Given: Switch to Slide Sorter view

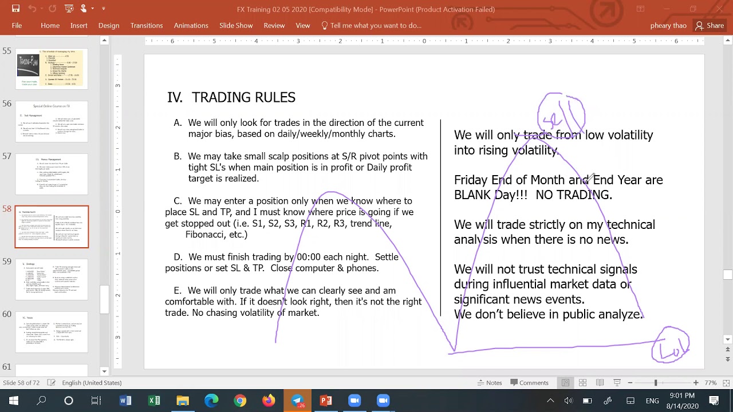Looking at the screenshot, I should tap(582, 382).
